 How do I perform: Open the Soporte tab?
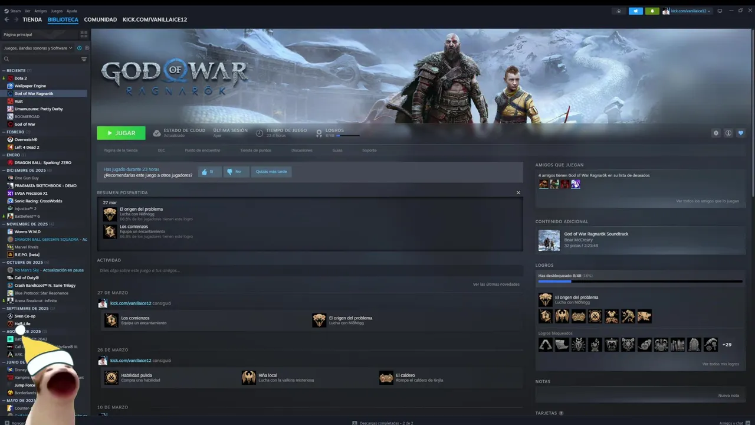click(x=369, y=150)
